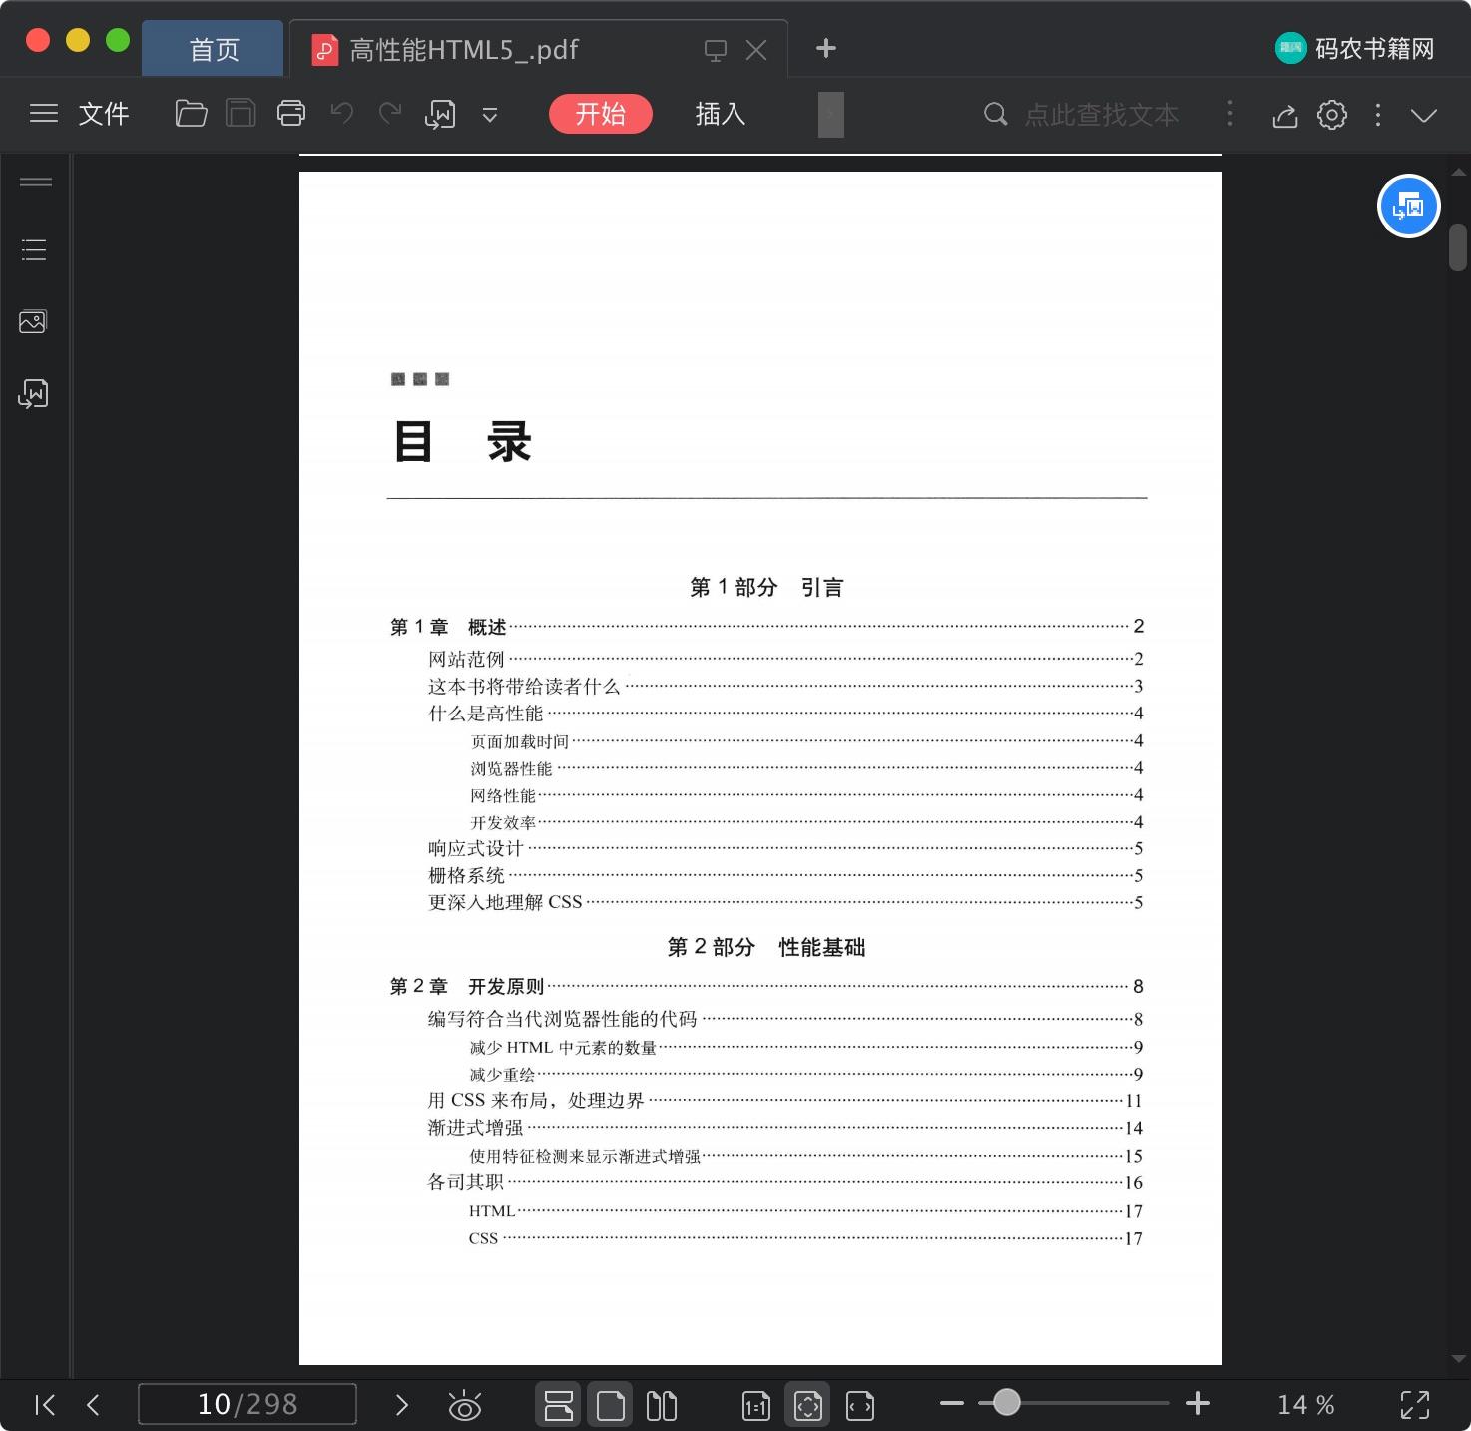Viewport: 1471px width, 1431px height.
Task: Expand more ribbon tabs arrow
Action: pyautogui.click(x=831, y=114)
